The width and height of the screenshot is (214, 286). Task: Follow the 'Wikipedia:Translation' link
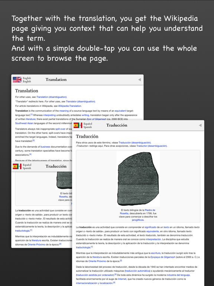click(70, 106)
